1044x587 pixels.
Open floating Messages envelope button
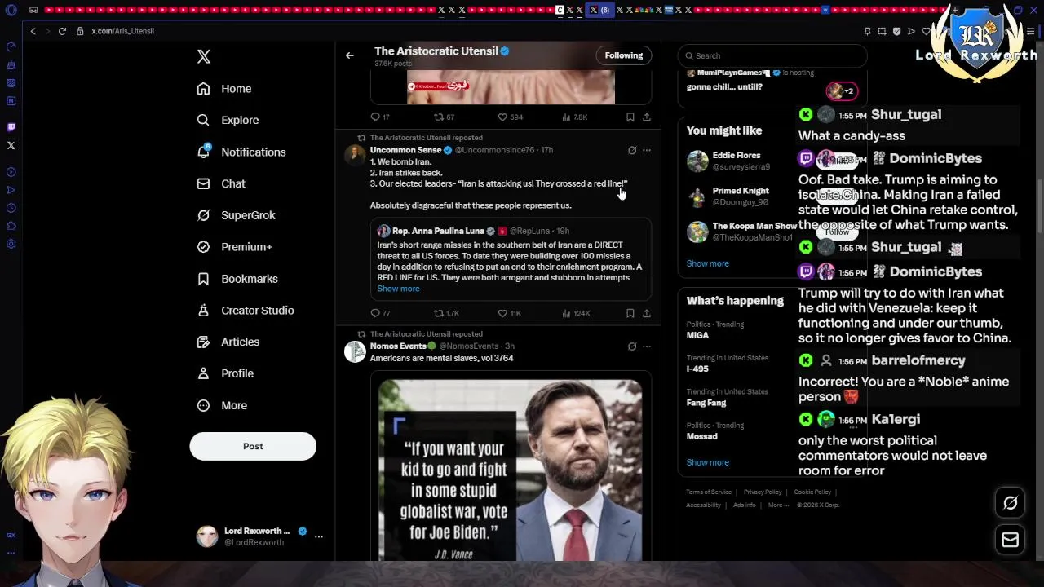tap(1010, 540)
